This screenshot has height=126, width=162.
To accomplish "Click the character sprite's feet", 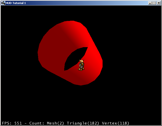I will (x=81, y=69).
